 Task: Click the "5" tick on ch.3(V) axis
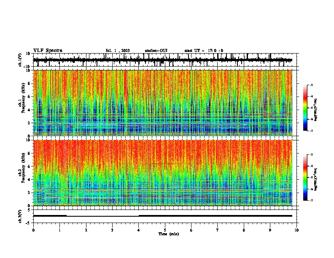click(x=29, y=210)
